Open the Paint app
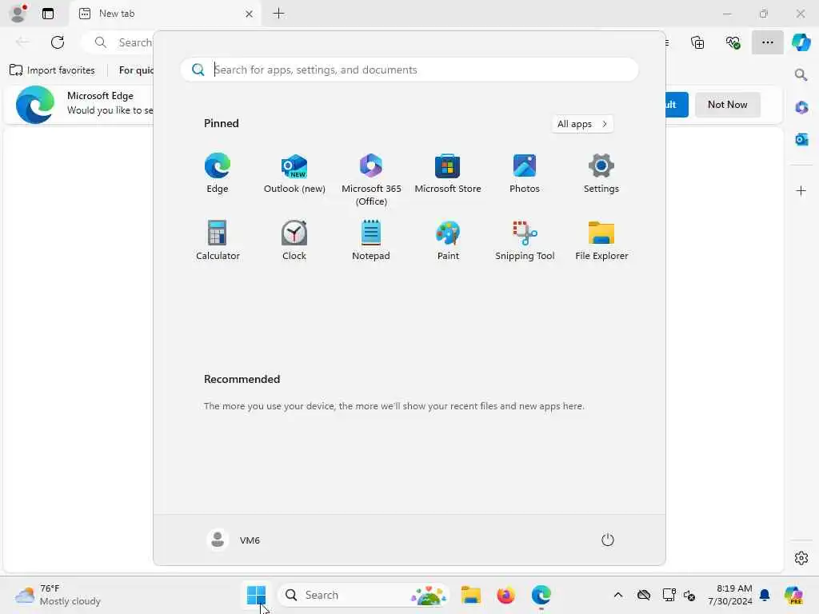This screenshot has width=819, height=614. (448, 240)
